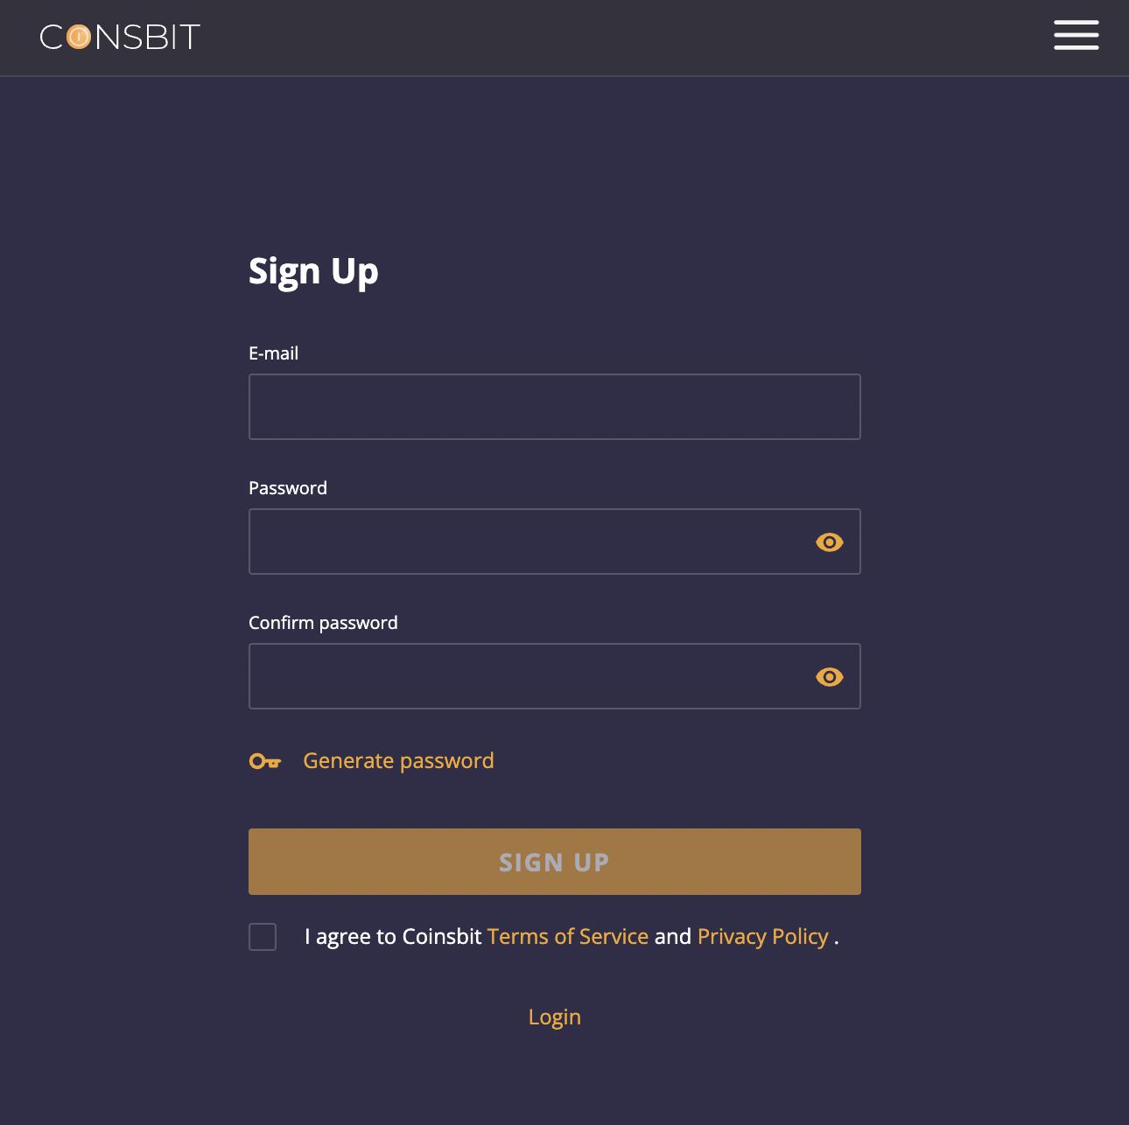Click the orange coin icon in the logo
This screenshot has height=1125, width=1129.
(x=79, y=37)
